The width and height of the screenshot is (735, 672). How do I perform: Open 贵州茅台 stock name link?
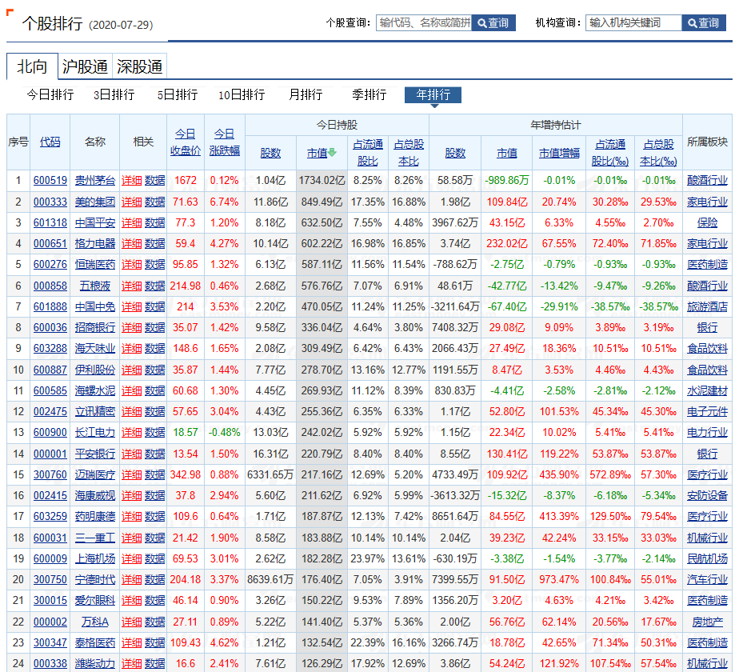(x=94, y=181)
